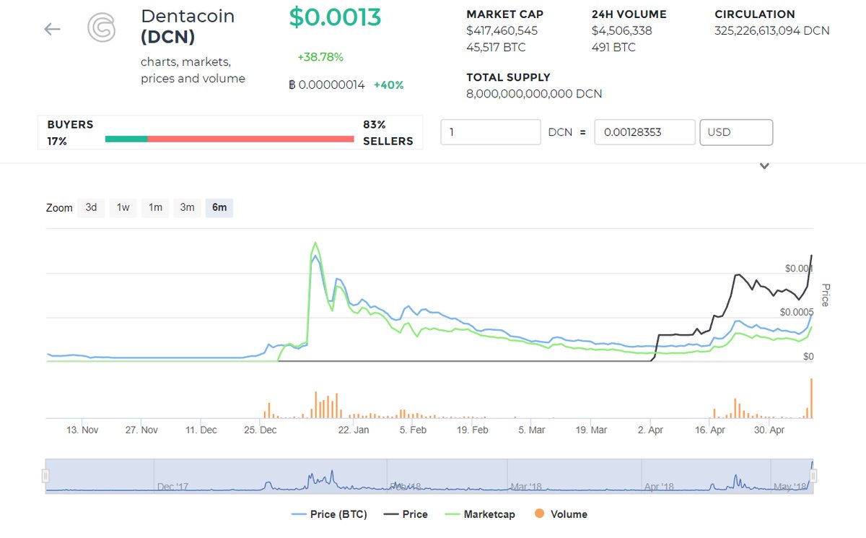Expand the chevron below the currency converter
866x538 pixels.
point(764,166)
